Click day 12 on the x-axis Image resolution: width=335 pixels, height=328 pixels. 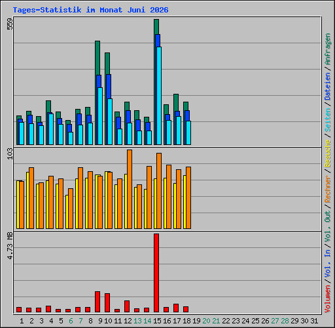[128, 321]
